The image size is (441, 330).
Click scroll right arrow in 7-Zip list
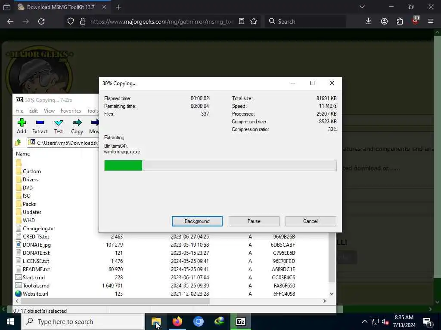tap(325, 301)
